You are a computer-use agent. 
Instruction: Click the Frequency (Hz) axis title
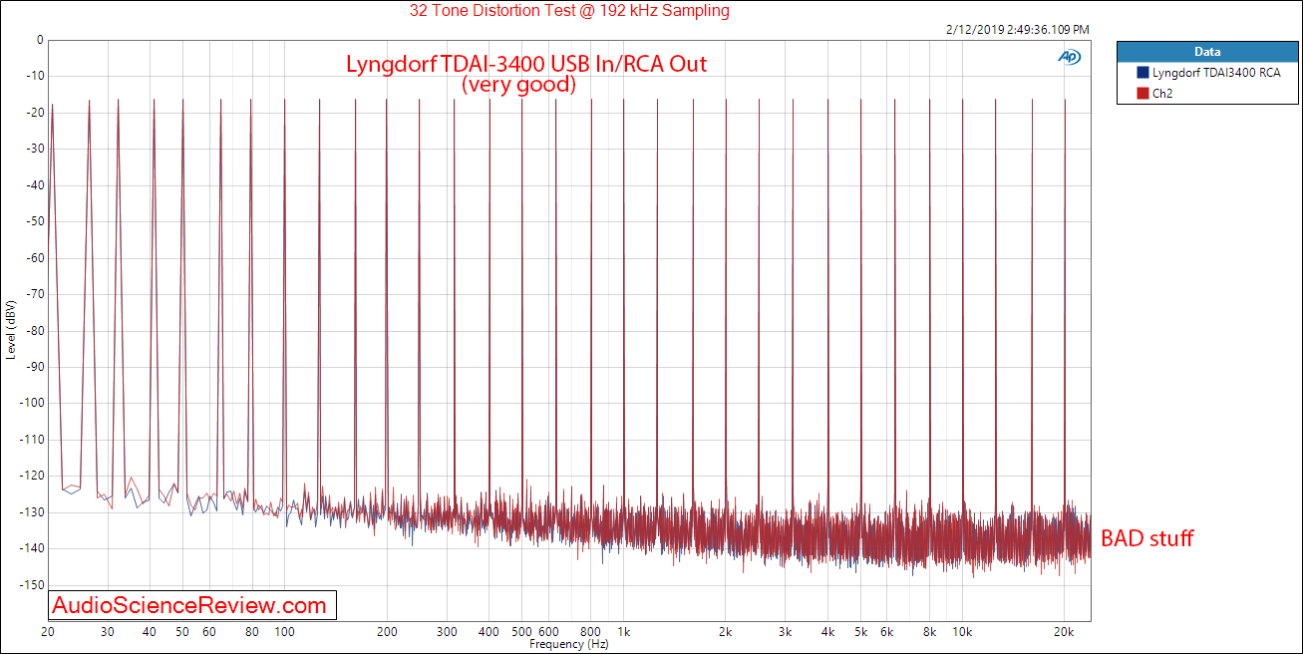click(568, 645)
